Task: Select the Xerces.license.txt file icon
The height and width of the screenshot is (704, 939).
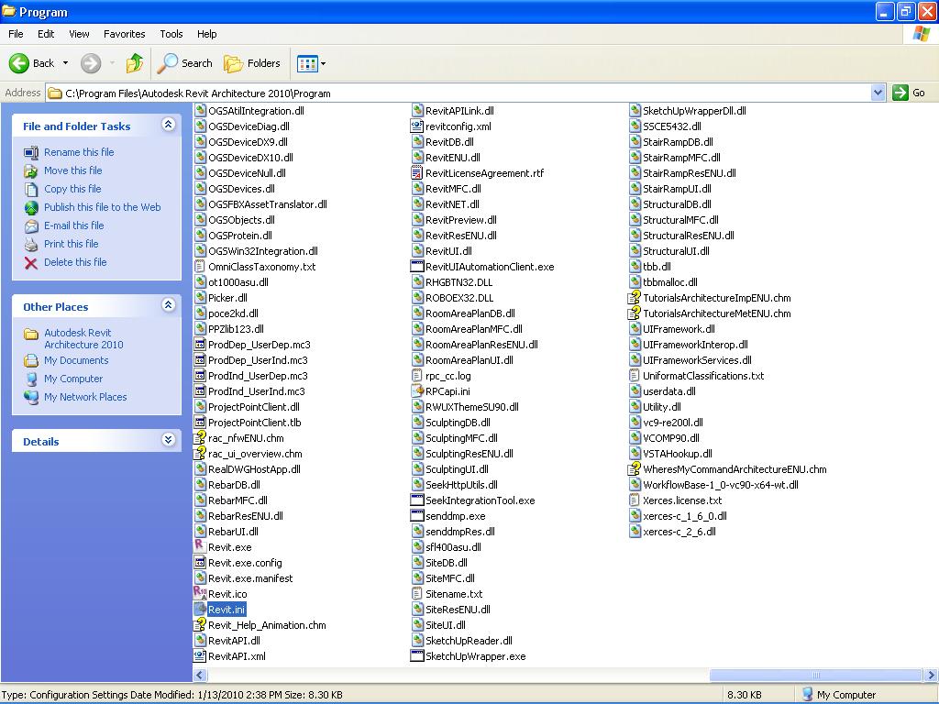Action: pyautogui.click(x=635, y=500)
